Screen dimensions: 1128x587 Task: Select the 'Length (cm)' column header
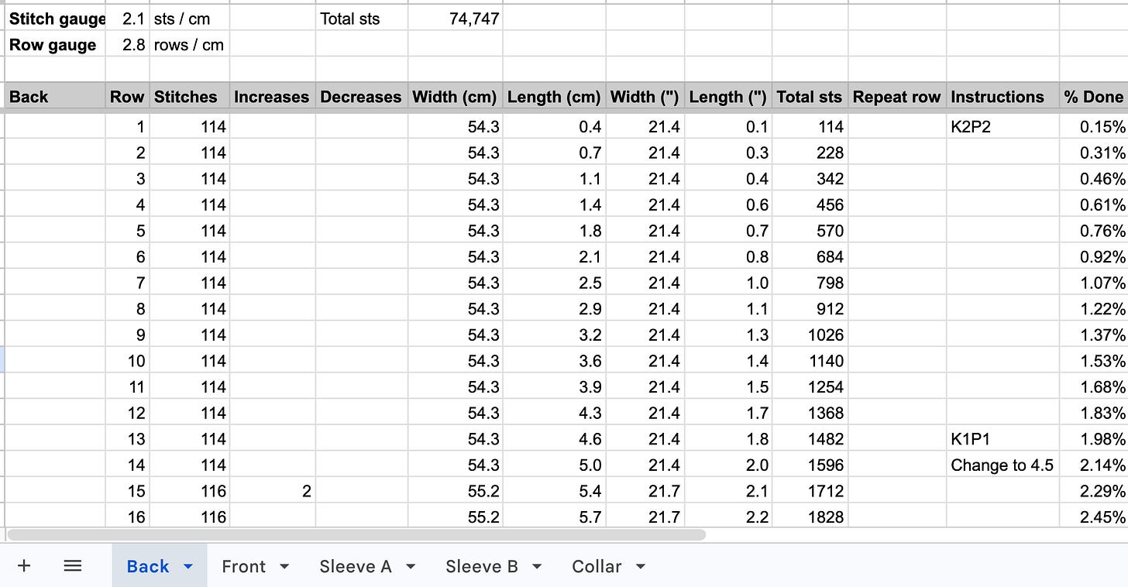(554, 97)
